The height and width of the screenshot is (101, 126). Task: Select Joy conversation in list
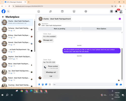point(17,72)
